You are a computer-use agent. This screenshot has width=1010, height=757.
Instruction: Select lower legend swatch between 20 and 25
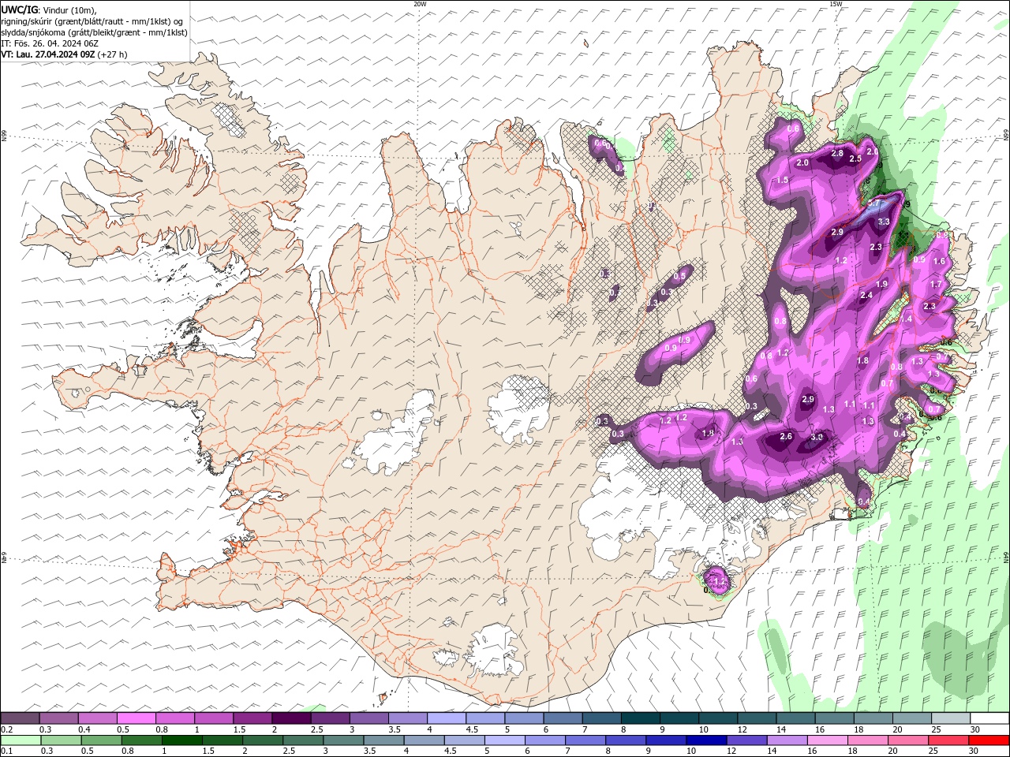click(x=907, y=740)
